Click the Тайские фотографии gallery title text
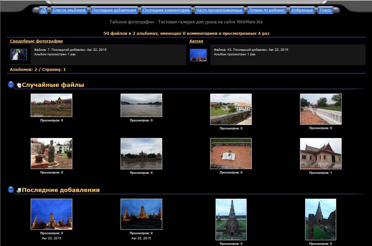This screenshot has width=372, height=246. click(186, 22)
